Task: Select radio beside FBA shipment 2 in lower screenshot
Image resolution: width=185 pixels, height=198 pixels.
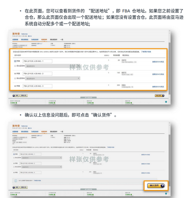Action: 14,163
